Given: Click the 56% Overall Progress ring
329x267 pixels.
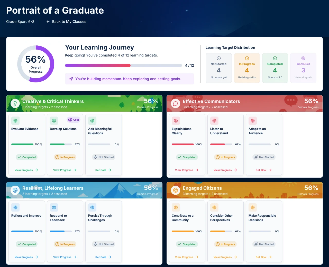Looking at the screenshot, I should tap(36, 64).
